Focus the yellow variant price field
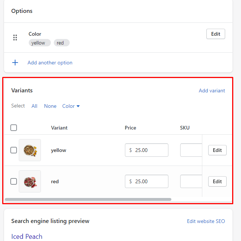 click(x=147, y=150)
